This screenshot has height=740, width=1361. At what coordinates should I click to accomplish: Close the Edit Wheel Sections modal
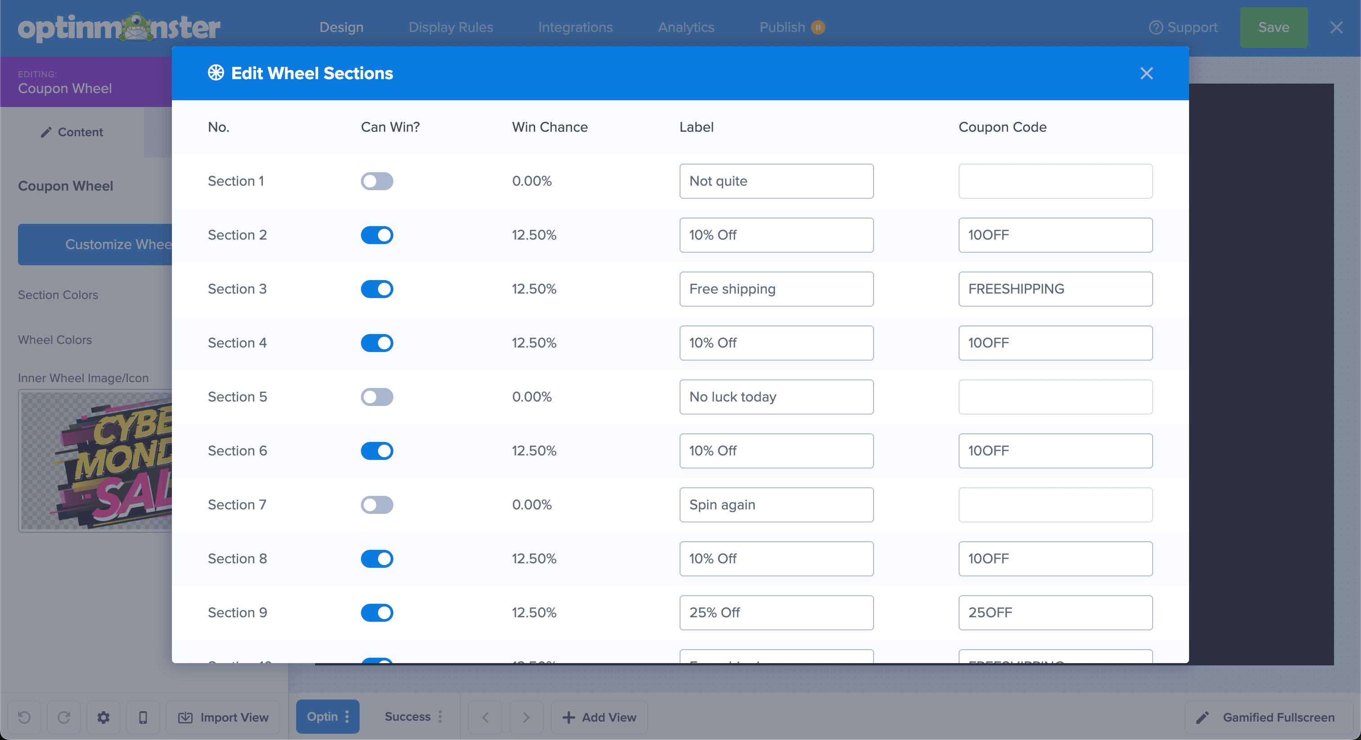[1146, 73]
